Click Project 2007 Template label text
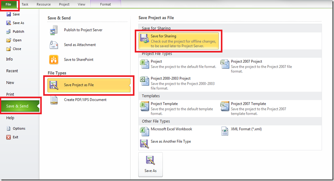Screen dimensions: 334x181 coord(248,104)
